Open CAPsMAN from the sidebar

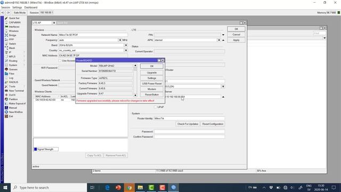pyautogui.click(x=14, y=22)
